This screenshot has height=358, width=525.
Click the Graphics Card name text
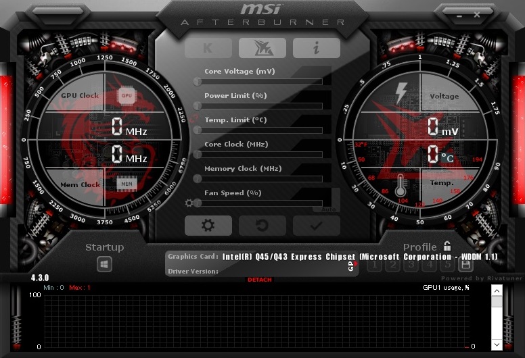tap(360, 257)
